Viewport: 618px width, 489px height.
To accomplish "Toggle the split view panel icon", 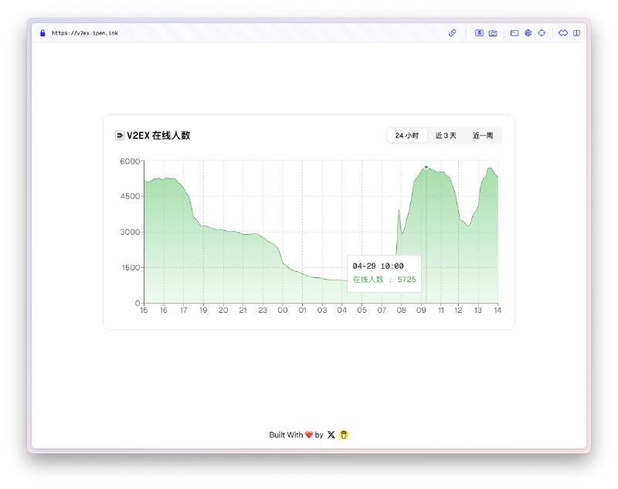I will [576, 33].
